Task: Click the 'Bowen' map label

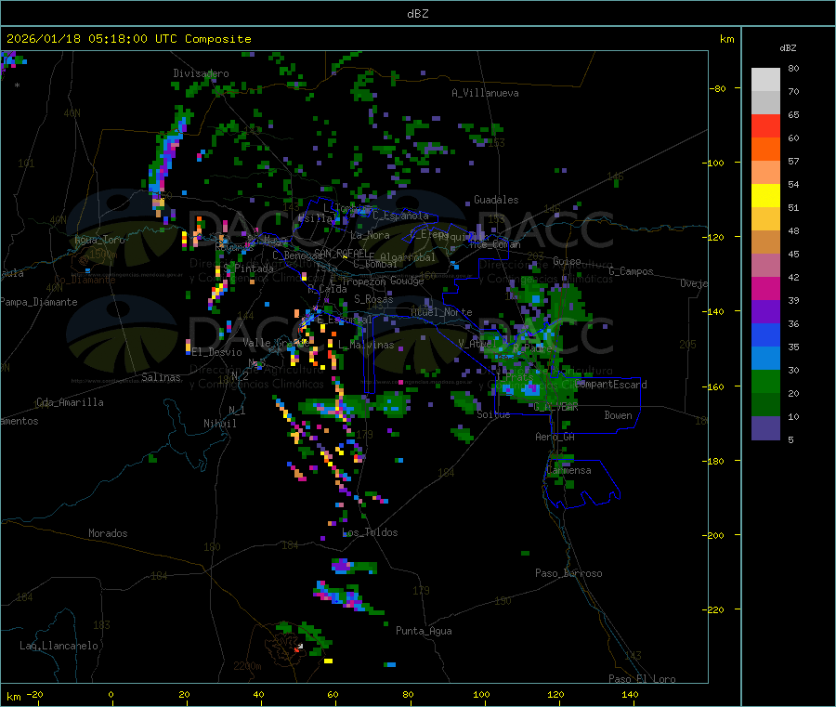Action: 618,415
